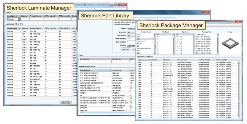Select QFN-4 (19X17) in Package Name list

pyautogui.click(x=201, y=34)
